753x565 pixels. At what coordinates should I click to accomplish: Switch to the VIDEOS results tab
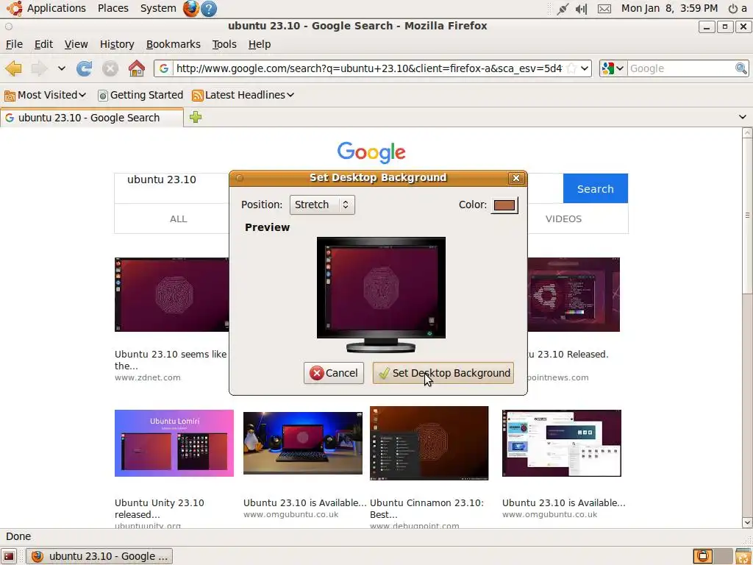click(x=563, y=219)
